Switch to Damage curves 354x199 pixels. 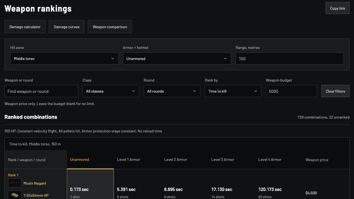(x=67, y=27)
